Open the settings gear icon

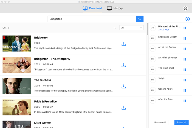point(185,8)
